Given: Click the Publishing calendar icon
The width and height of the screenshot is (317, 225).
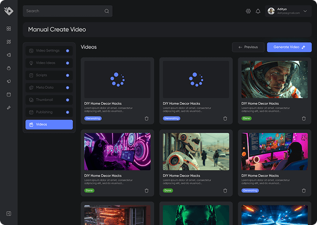Looking at the screenshot, I should [31, 112].
